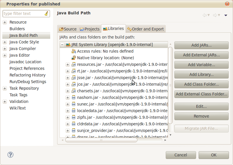Click the type filter text field
Image resolution: width=233 pixels, height=165 pixels.
23,14
